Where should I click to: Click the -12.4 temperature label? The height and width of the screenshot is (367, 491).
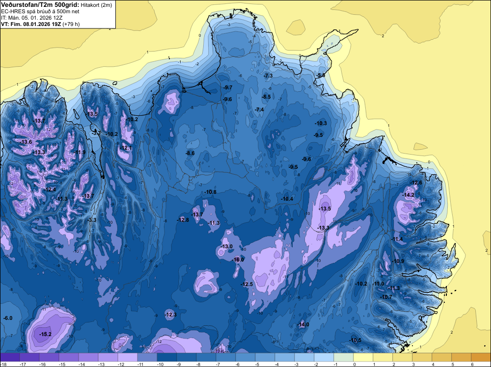click(x=50, y=189)
